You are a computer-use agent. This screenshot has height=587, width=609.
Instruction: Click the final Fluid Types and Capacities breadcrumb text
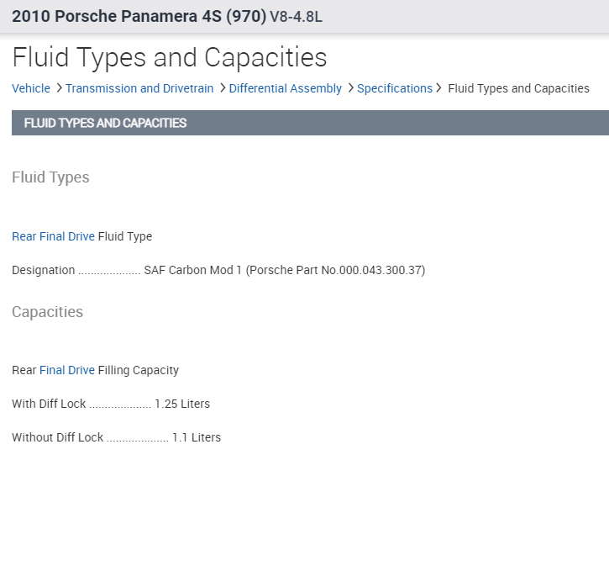point(518,88)
